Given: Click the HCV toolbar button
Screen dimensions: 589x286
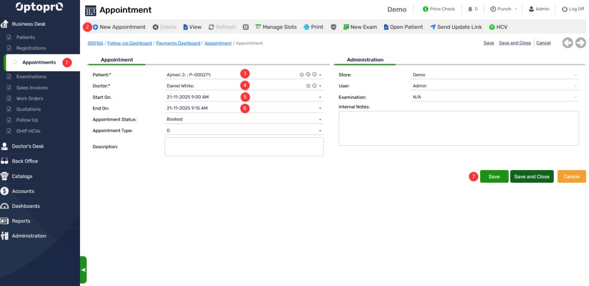Looking at the screenshot, I should tap(497, 27).
